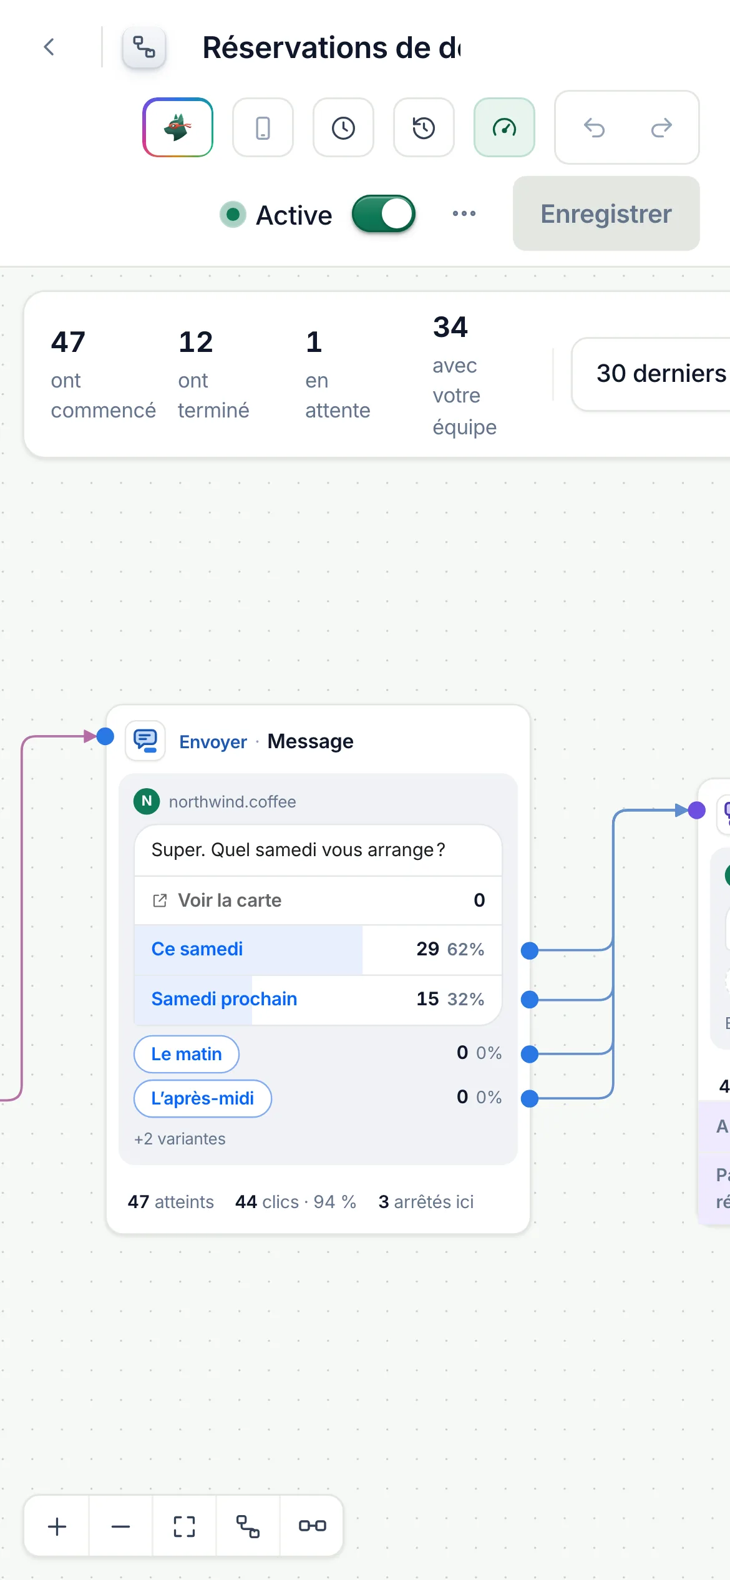Image resolution: width=730 pixels, height=1580 pixels.
Task: Click the L'après-midi output connector dot
Action: click(530, 1098)
